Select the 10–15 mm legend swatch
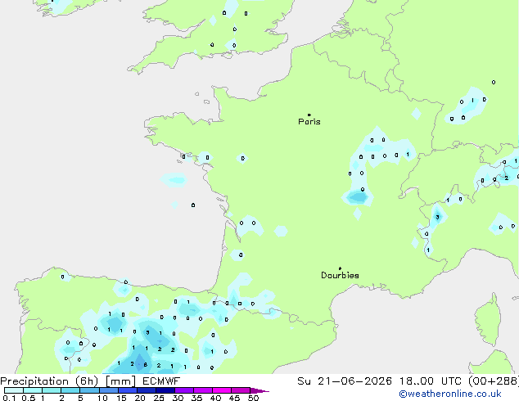The height and width of the screenshot is (401, 519). point(108,390)
